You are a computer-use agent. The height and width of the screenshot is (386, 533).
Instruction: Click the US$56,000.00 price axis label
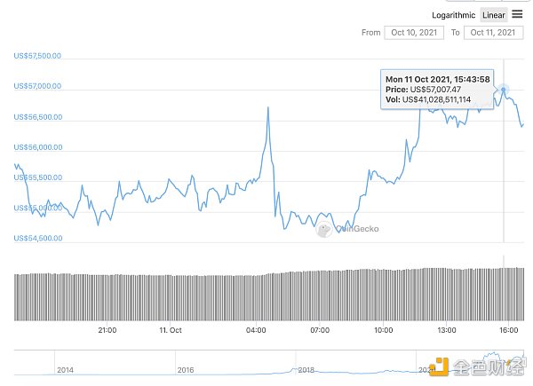tap(37, 147)
